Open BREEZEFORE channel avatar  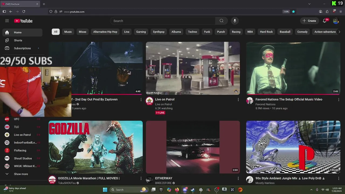(x=149, y=180)
